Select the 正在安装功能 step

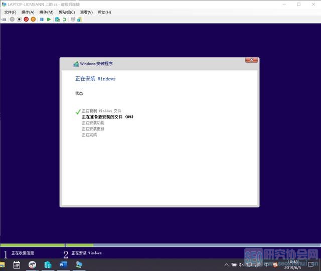click(93, 122)
